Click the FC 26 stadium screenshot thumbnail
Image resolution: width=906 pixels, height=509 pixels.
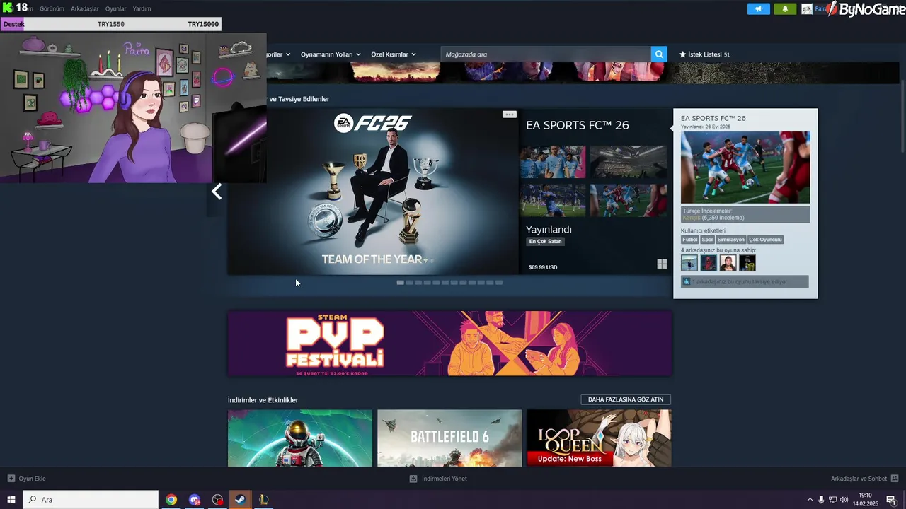[x=629, y=162]
